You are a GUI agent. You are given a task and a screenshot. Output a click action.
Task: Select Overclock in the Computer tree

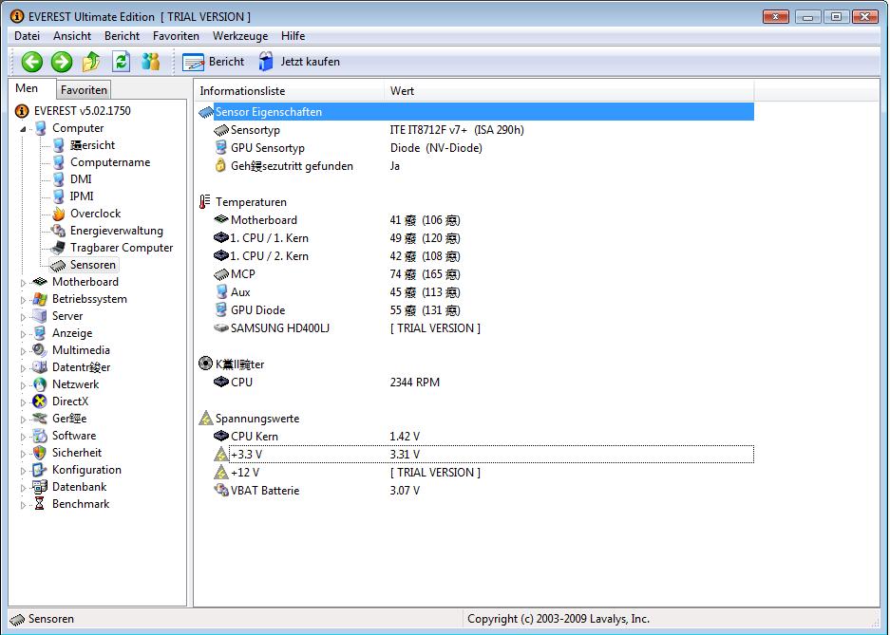(95, 214)
